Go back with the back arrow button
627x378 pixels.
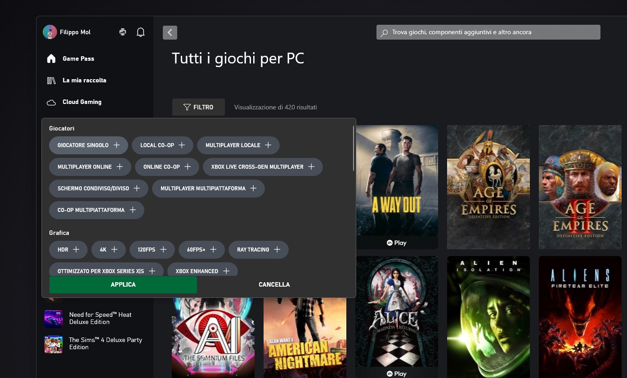[x=170, y=32]
